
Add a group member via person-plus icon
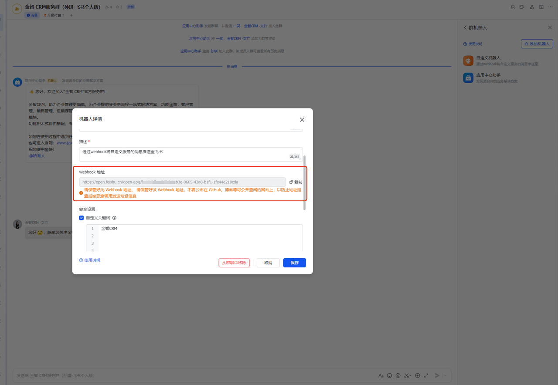[532, 7]
